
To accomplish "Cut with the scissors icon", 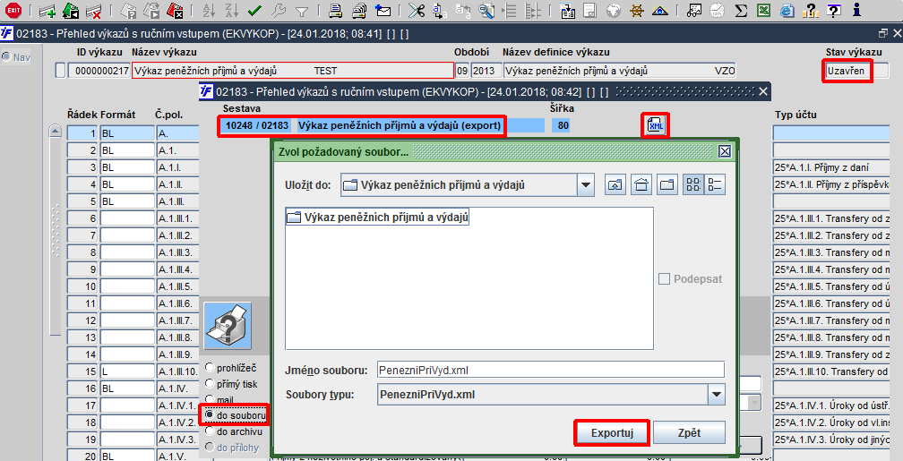I will [x=417, y=11].
